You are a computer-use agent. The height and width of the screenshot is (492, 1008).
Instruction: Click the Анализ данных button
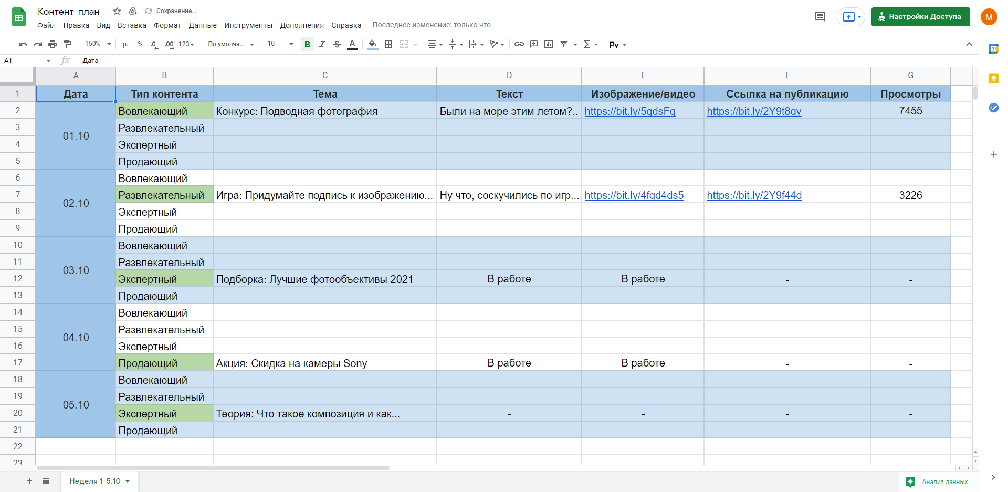[x=938, y=481]
